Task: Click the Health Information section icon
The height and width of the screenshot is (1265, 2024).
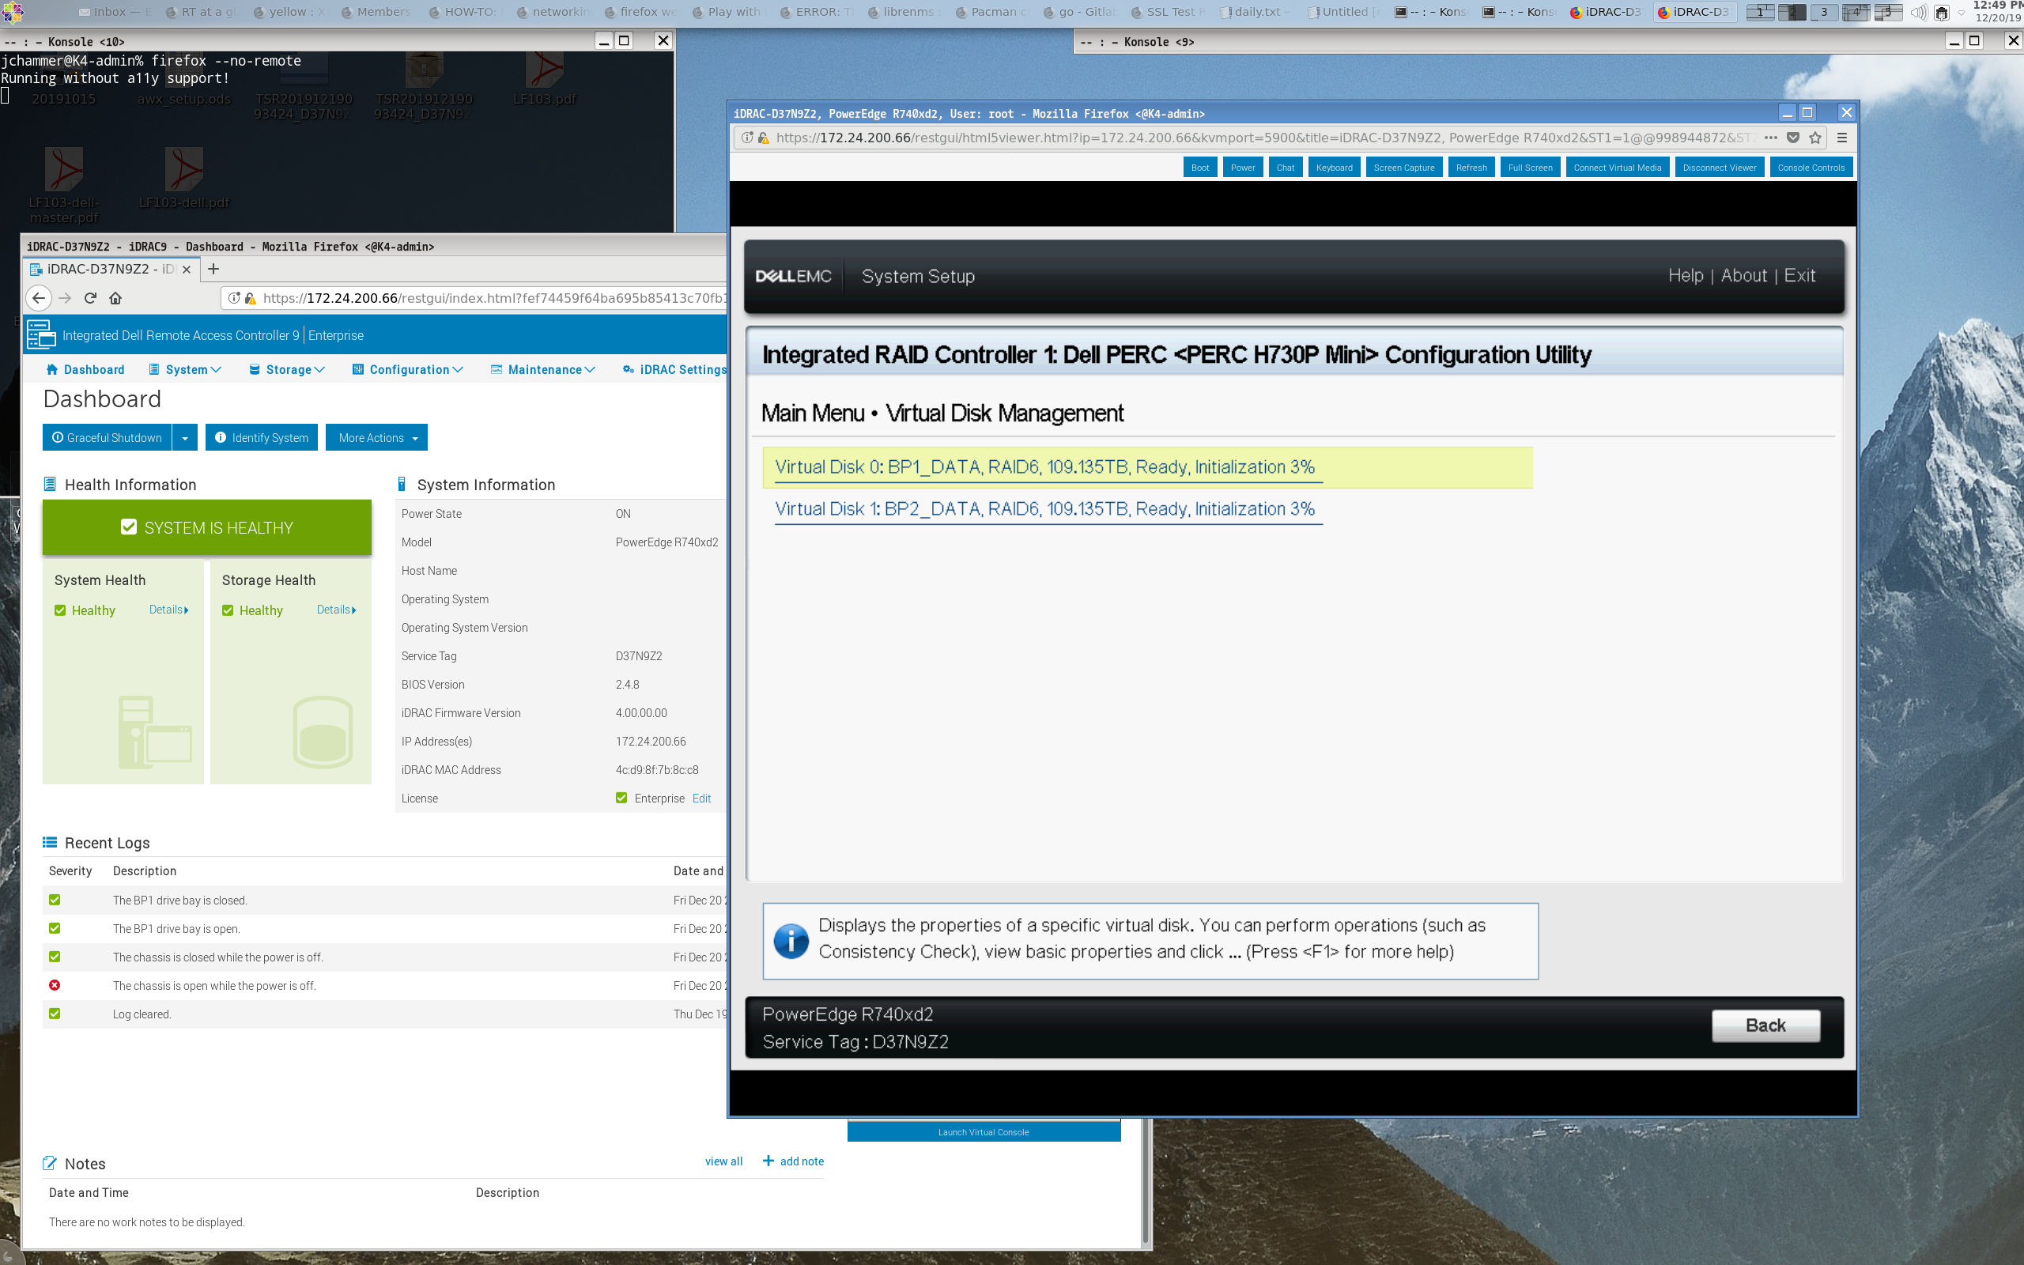Action: pos(49,485)
